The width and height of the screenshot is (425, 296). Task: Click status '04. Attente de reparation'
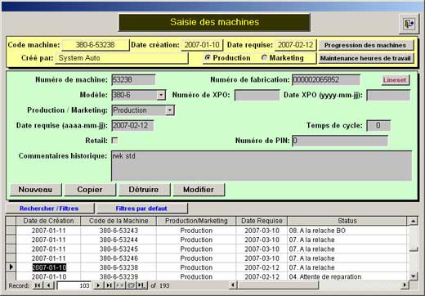point(325,276)
